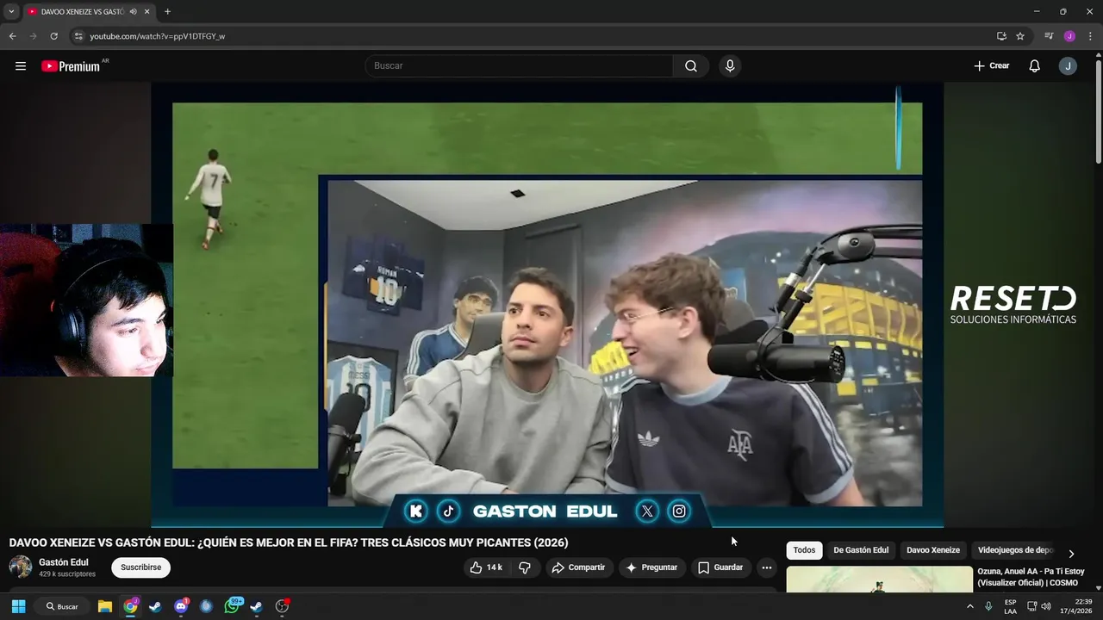Screen dimensions: 1103x620
Task: Click the video player area
Action: (x=547, y=305)
